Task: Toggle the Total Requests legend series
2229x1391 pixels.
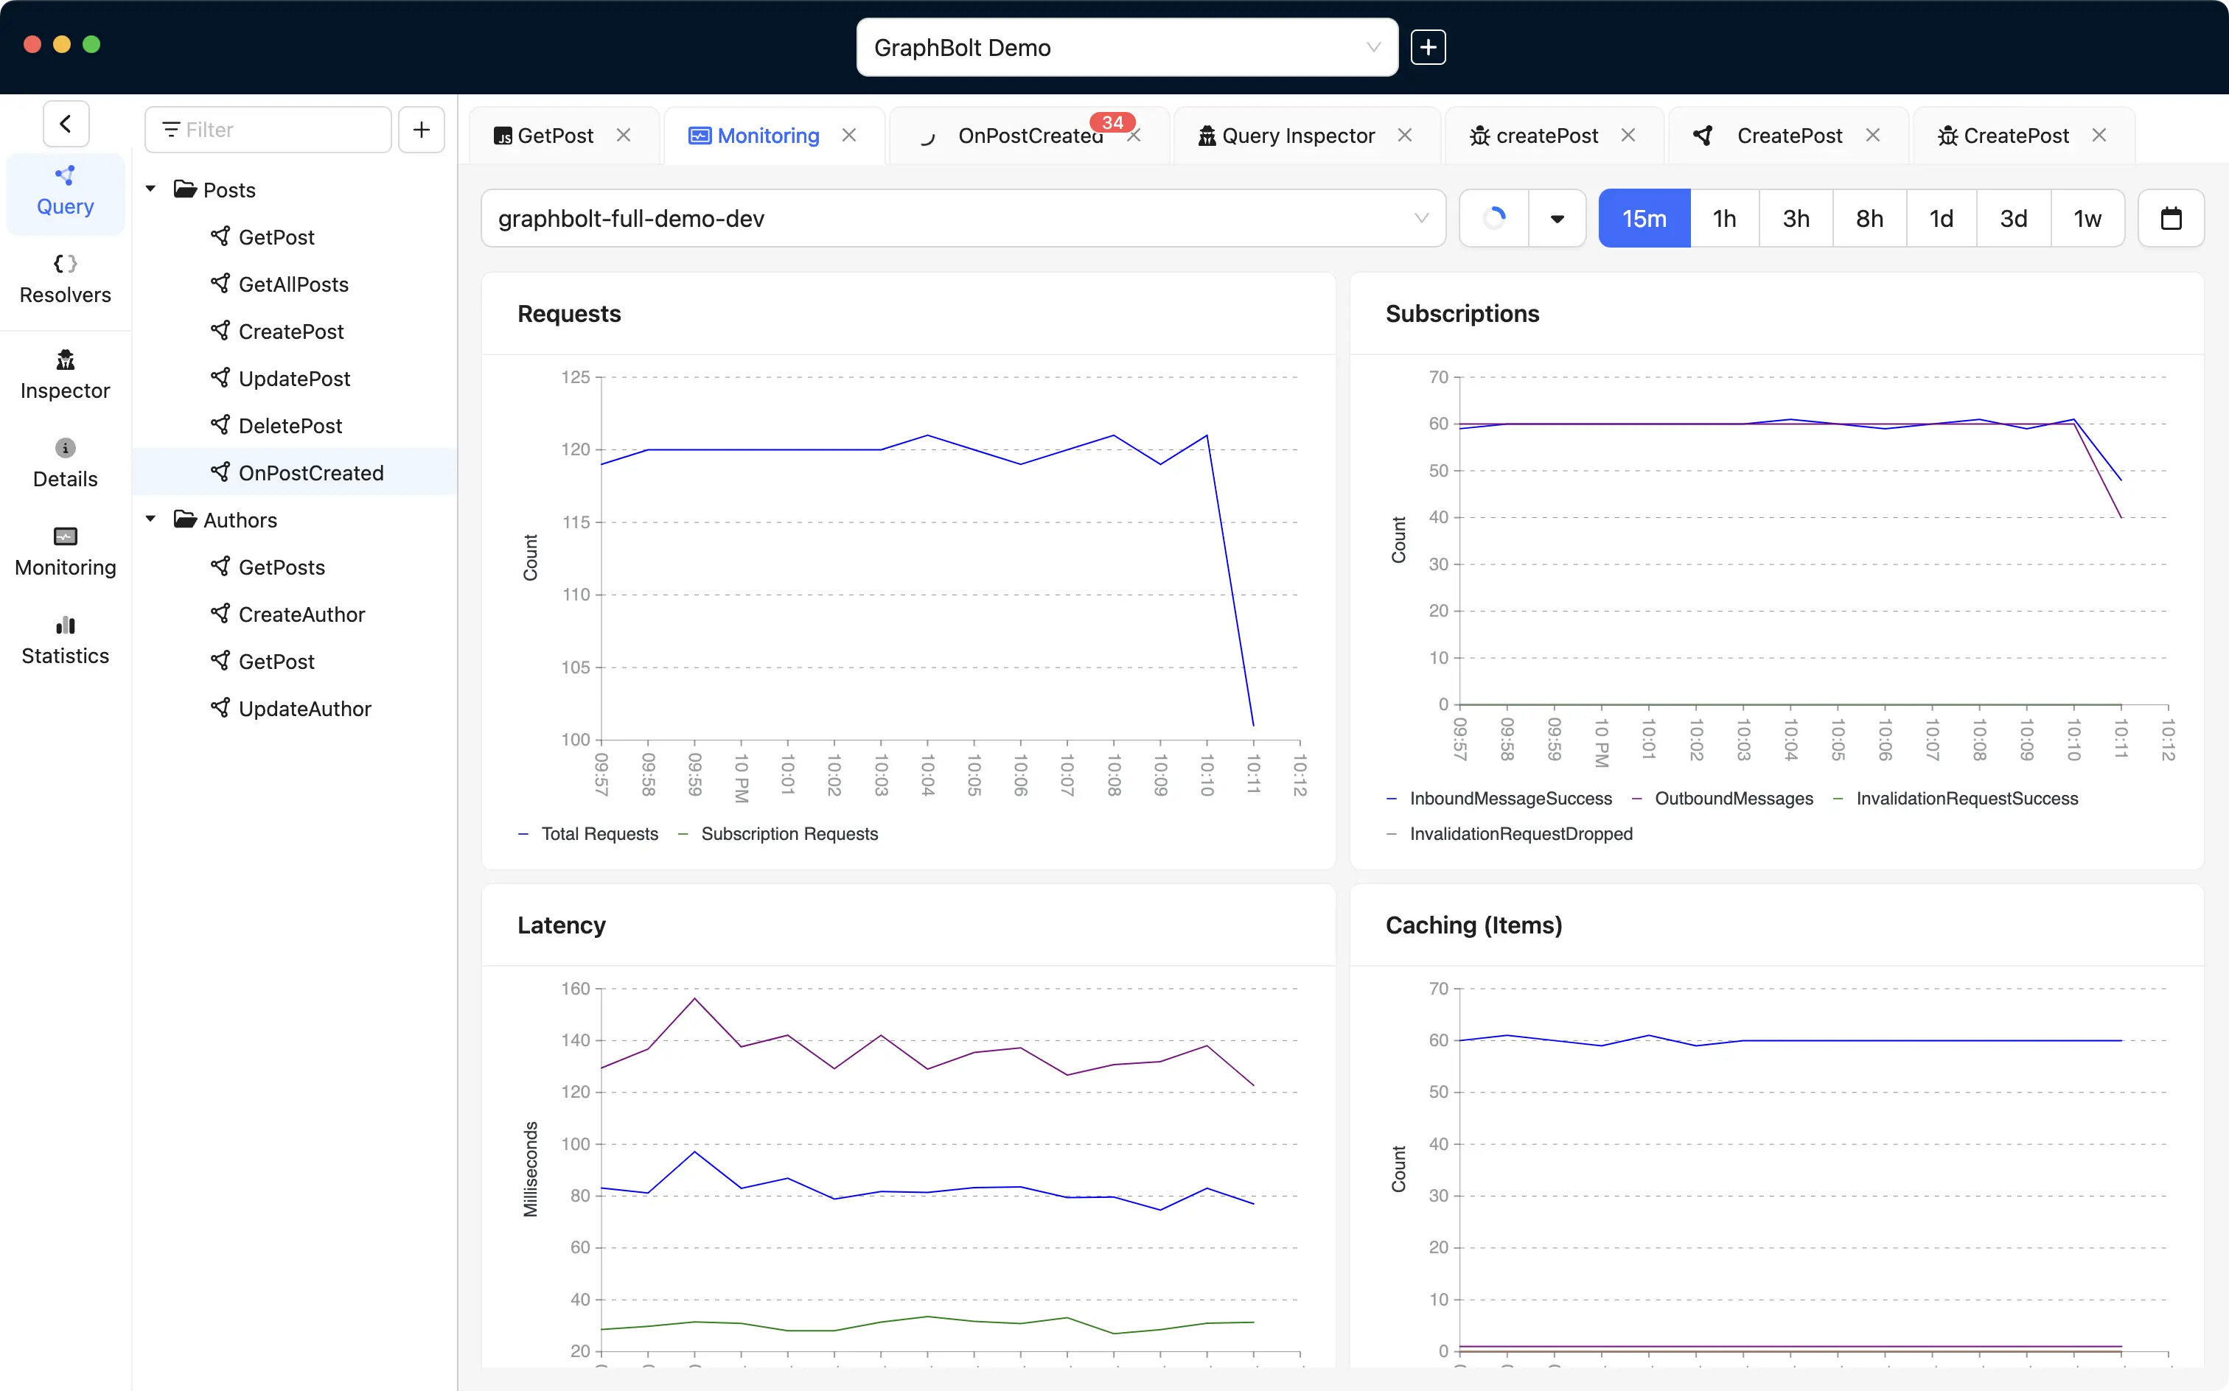Action: point(599,833)
